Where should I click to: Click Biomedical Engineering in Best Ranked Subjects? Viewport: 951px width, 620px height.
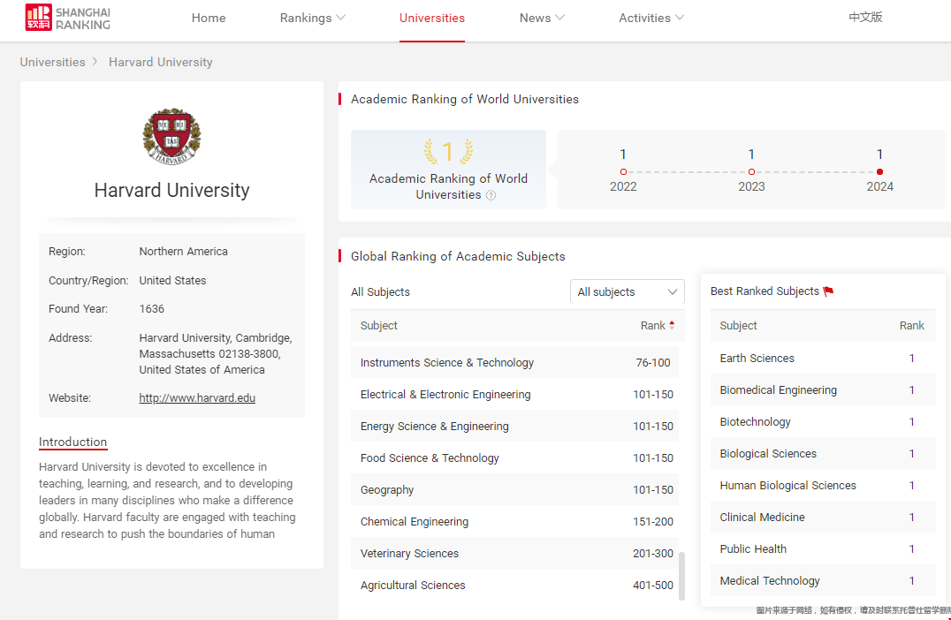click(x=778, y=390)
